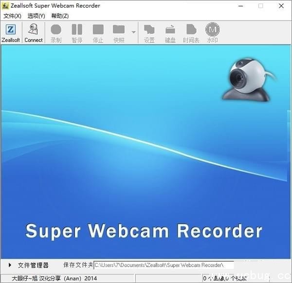Stop recording with the 停止 button
Viewport: 292px width, 283px height.
[98, 33]
